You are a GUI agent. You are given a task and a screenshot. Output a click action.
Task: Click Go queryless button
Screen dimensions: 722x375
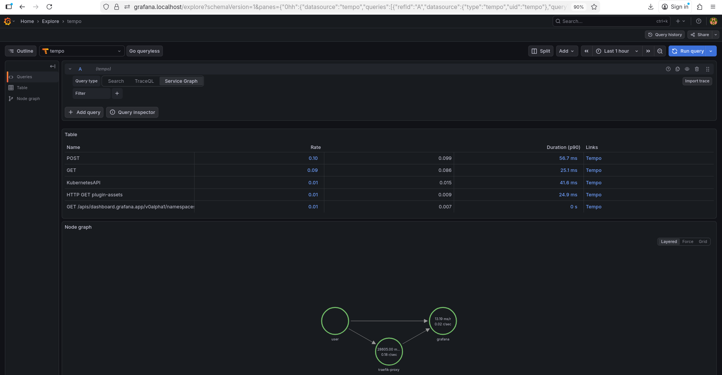(x=144, y=51)
